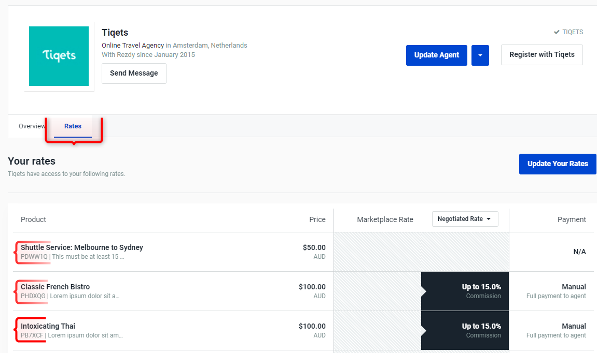Click Intoxicating Thai Up to 15.0% commission
Screen dimensions: 597x353
465,331
